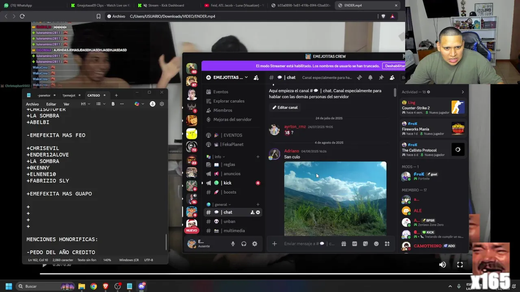Collapse the general category
The image size is (520, 292).
[223, 204]
